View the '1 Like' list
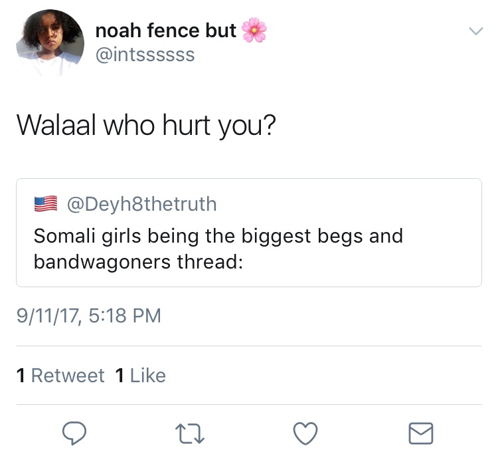This screenshot has width=498, height=462. [140, 376]
